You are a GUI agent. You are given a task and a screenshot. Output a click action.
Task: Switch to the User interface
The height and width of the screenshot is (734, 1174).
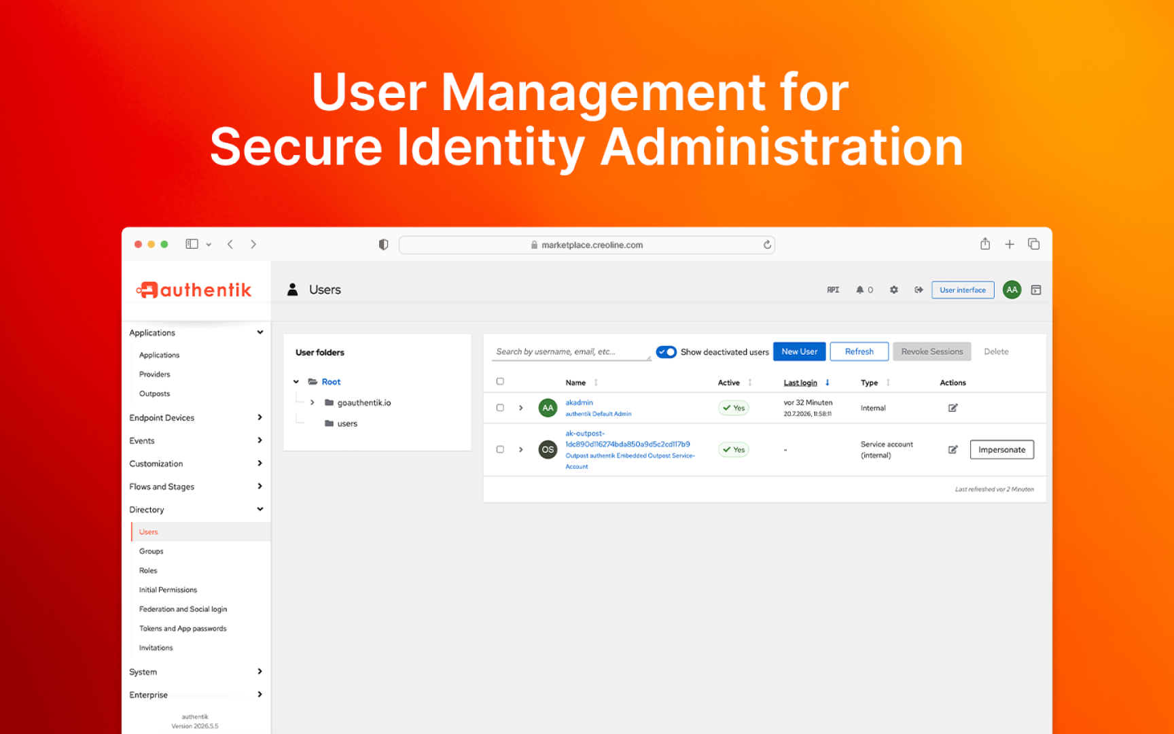[963, 290]
